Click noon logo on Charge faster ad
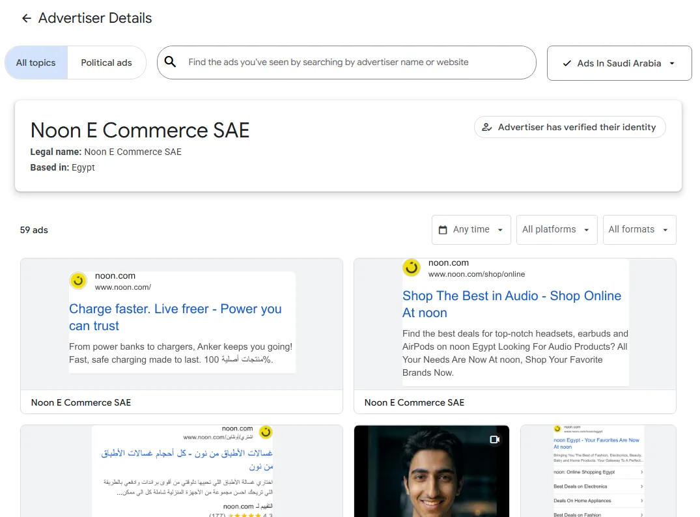 pos(78,281)
